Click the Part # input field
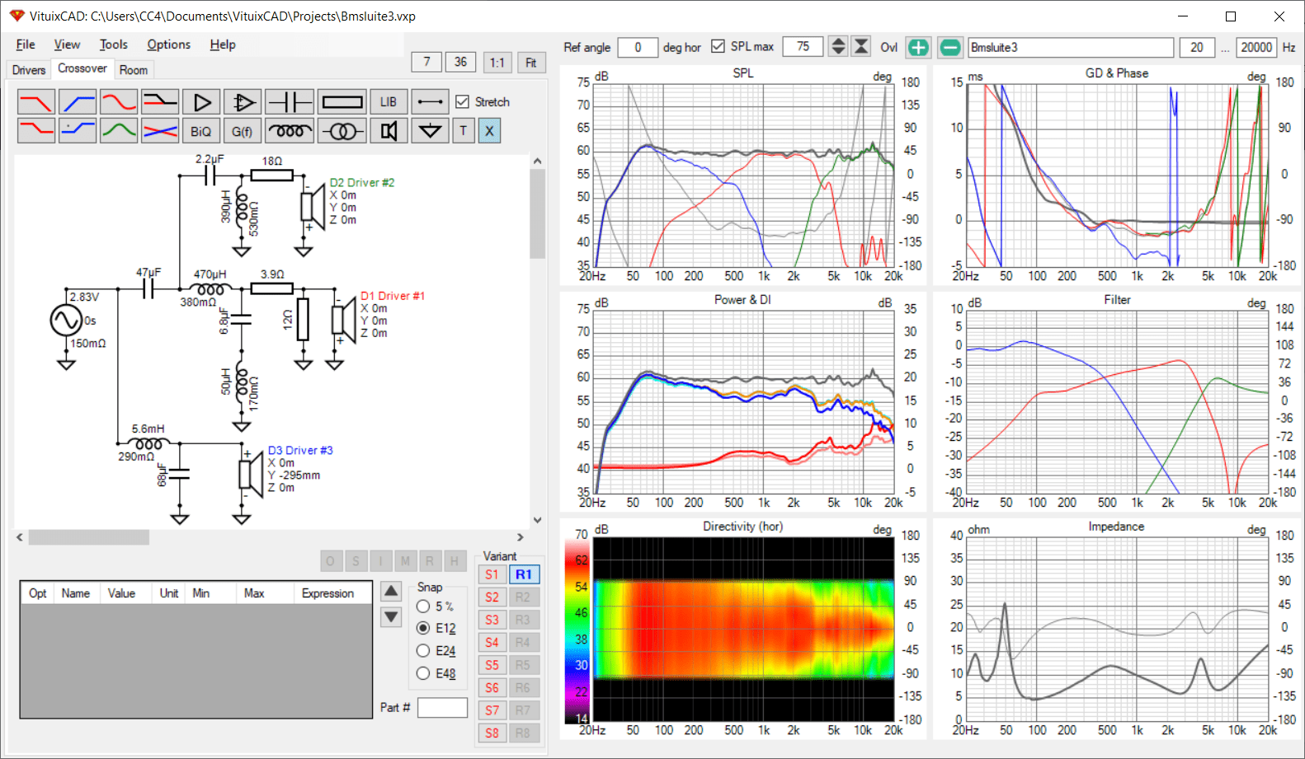The width and height of the screenshot is (1305, 759). pos(442,707)
